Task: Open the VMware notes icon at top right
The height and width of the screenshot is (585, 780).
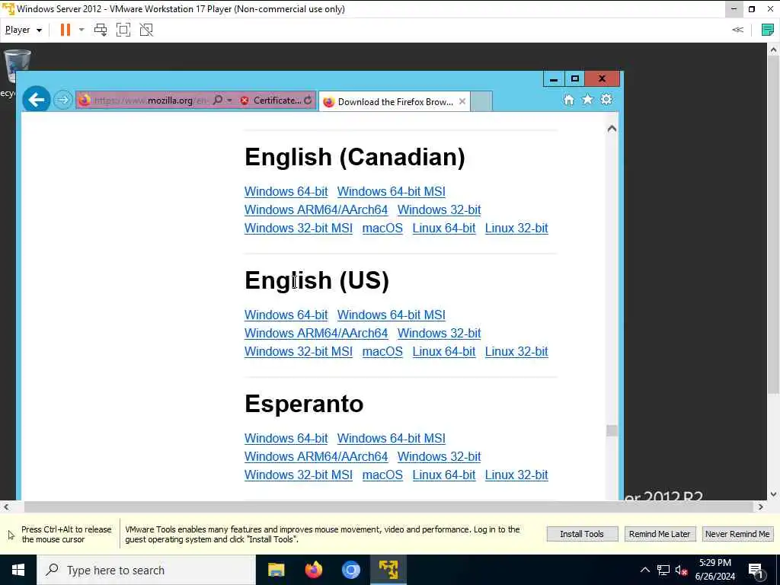Action: (768, 30)
